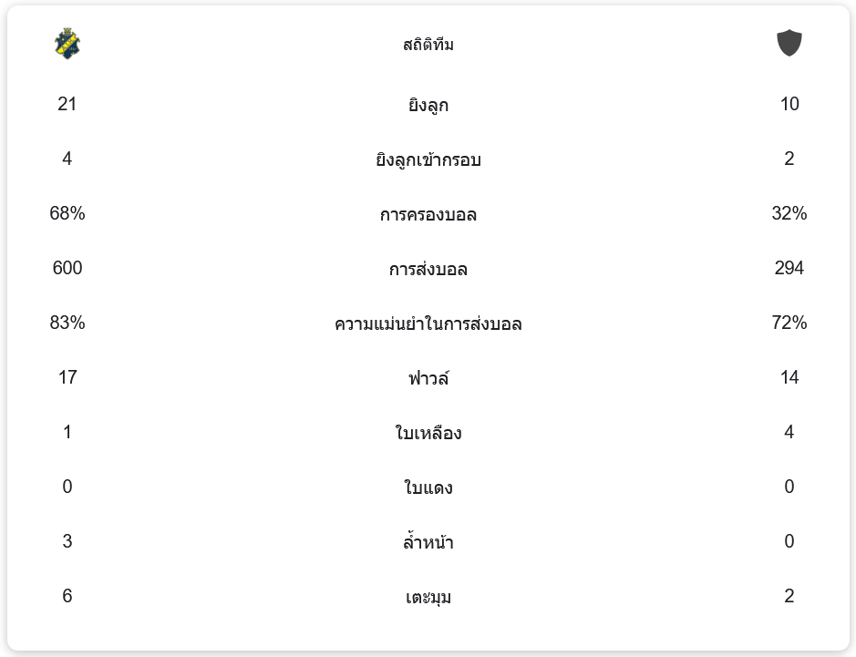Click the ใบแดง red cards label
The height and width of the screenshot is (657, 856).
428,488
